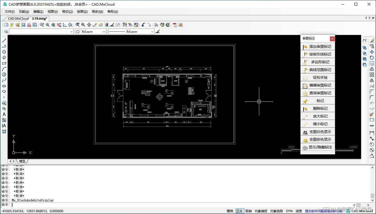Image resolution: width=376 pixels, height=214 pixels.
Task: Click 轻松手绘 button
Action: click(x=318, y=77)
